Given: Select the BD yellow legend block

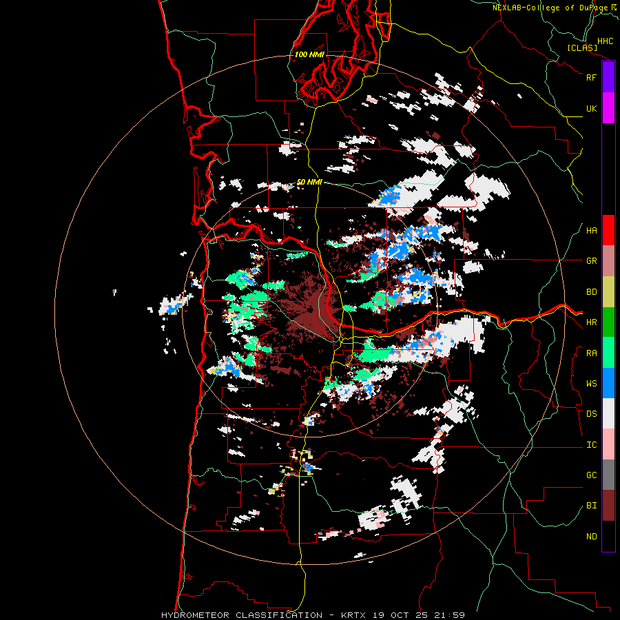Looking at the screenshot, I should pos(608,292).
